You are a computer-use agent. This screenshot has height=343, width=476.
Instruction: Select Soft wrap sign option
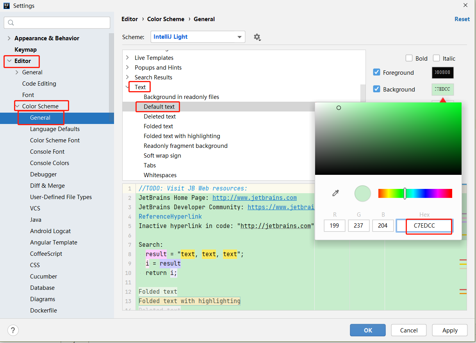pyautogui.click(x=162, y=156)
